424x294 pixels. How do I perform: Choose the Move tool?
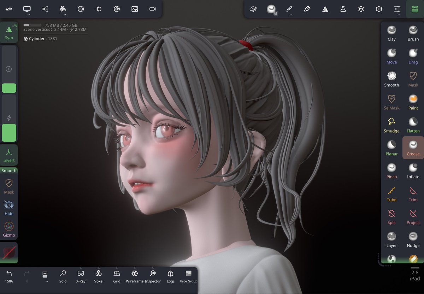[391, 56]
